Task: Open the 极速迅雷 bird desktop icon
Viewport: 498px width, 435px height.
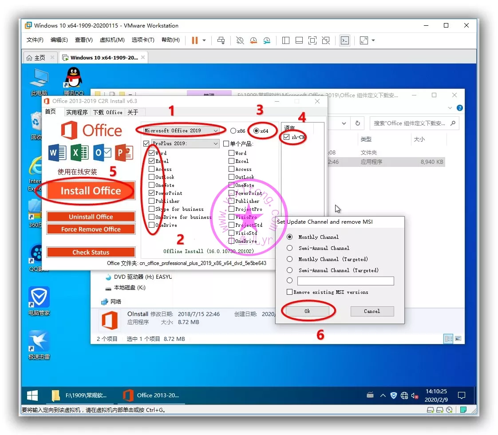Action: click(x=39, y=343)
